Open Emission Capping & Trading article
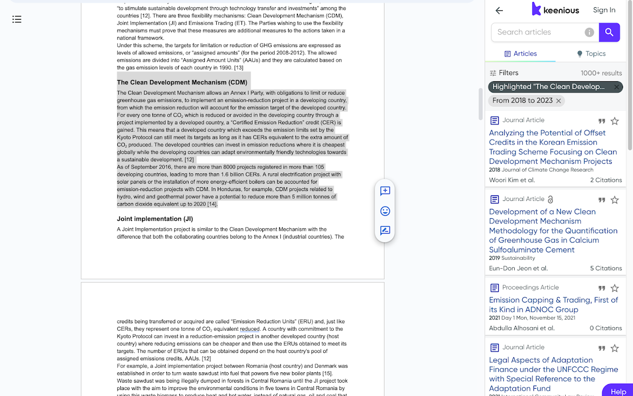633x396 pixels. 553,305
